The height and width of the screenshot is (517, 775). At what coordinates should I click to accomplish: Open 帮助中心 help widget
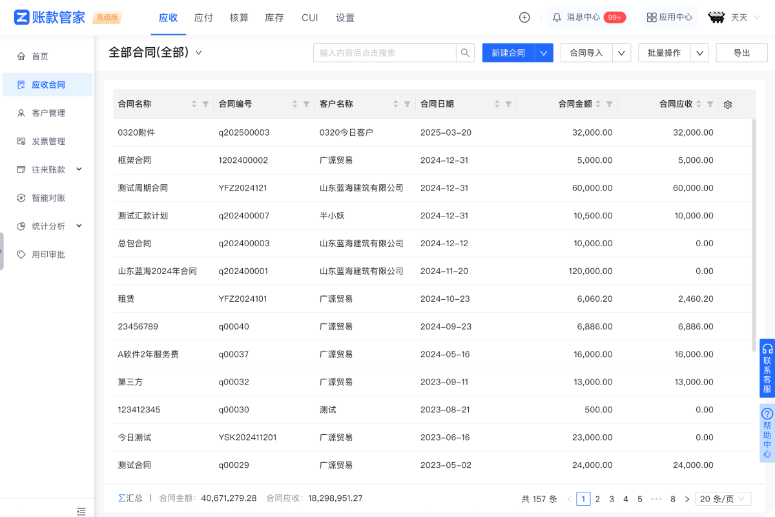[x=767, y=432]
